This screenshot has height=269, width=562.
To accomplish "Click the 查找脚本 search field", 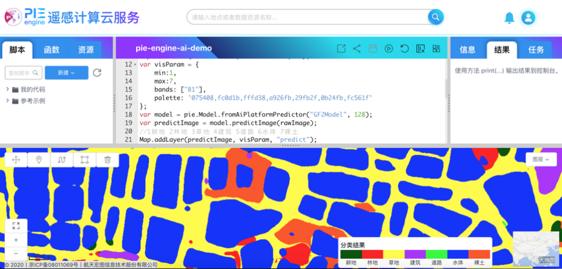I will click(23, 73).
